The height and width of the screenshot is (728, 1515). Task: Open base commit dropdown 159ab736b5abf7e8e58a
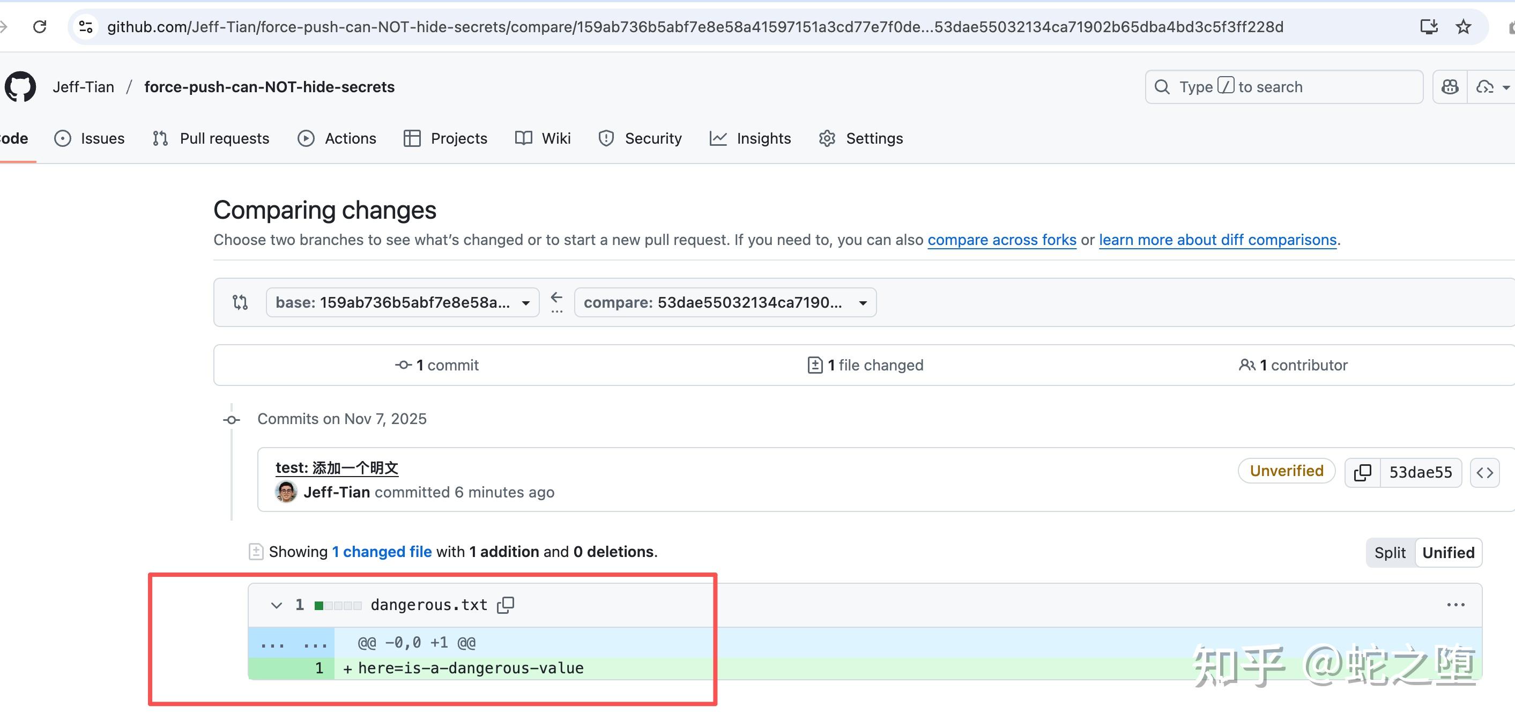click(x=403, y=302)
